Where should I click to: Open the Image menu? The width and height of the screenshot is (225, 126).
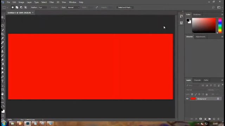[x=21, y=2]
